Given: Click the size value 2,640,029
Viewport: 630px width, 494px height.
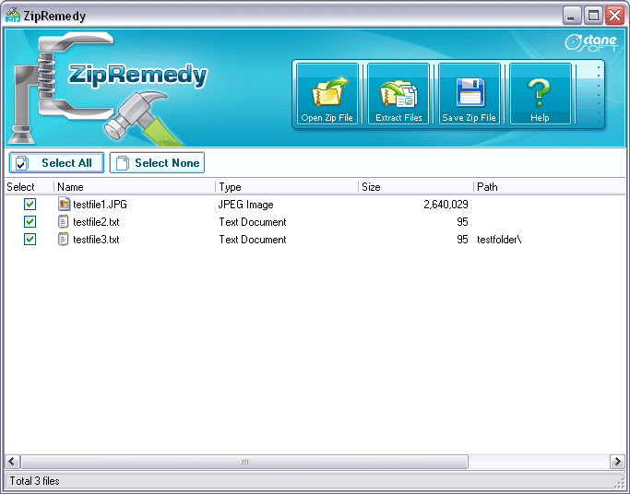Looking at the screenshot, I should pos(446,205).
